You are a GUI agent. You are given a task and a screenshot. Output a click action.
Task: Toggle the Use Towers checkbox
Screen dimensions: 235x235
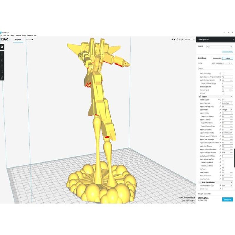[223, 169]
